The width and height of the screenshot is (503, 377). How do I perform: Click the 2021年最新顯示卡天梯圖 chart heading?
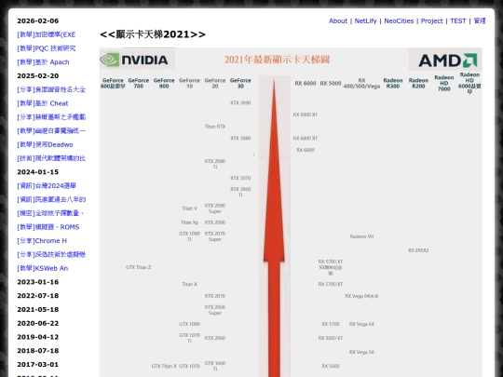pos(277,60)
